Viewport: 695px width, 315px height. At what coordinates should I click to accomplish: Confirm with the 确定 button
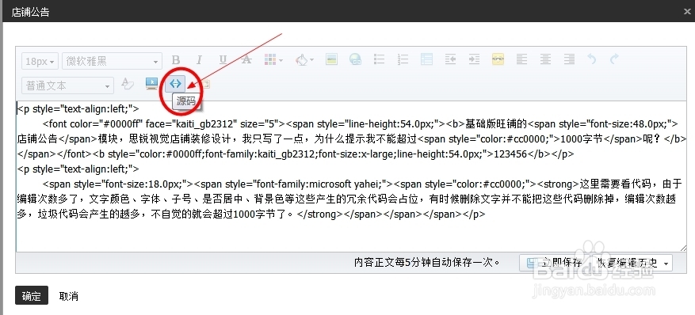pyautogui.click(x=32, y=296)
